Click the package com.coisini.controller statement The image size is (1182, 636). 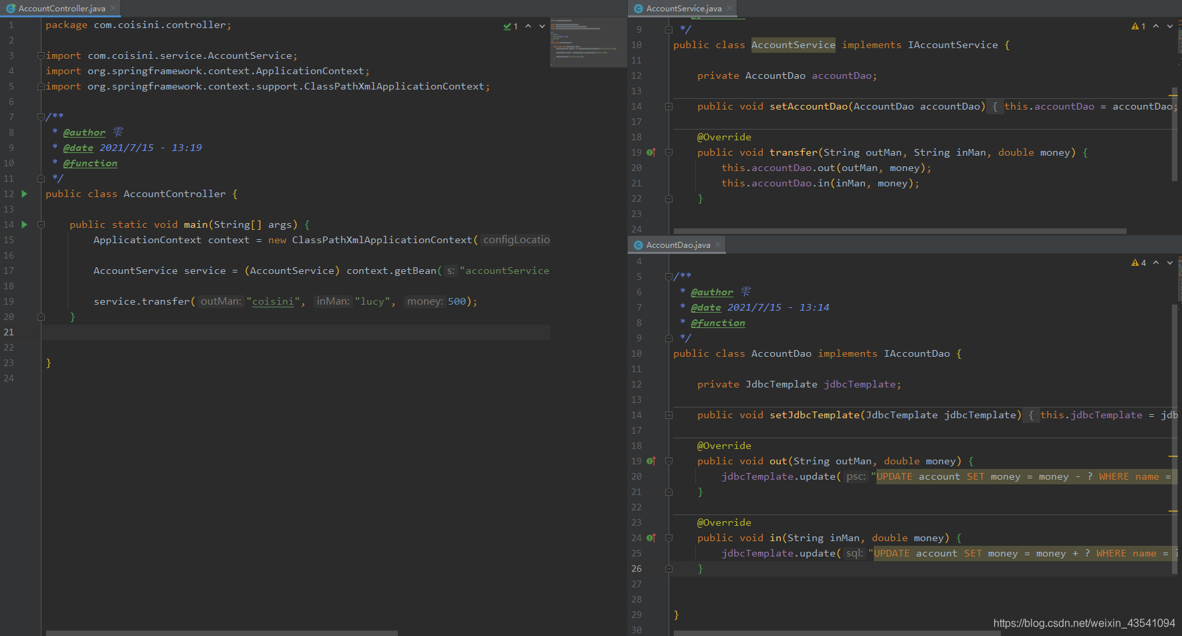[138, 25]
